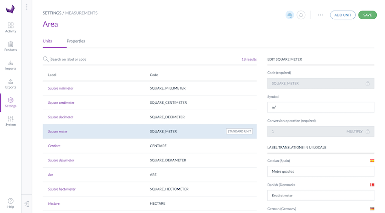Click the EDIT SQUARE METER heading
This screenshot has width=385, height=213.
click(x=285, y=59)
